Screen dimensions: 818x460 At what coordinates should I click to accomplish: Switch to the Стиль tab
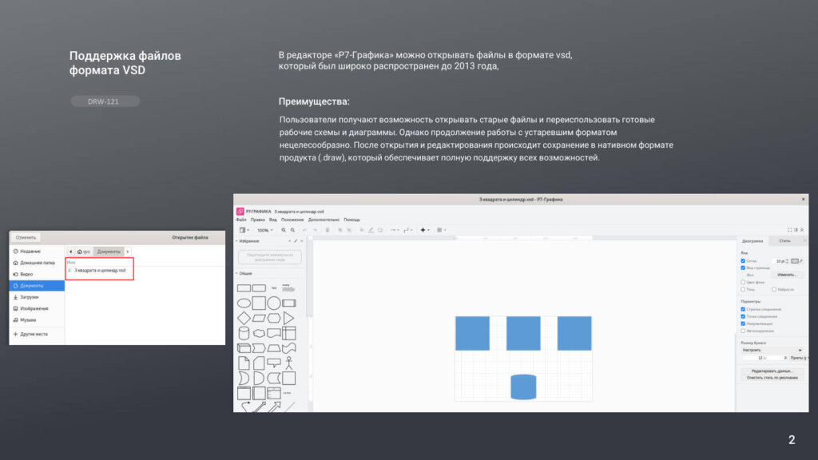(x=784, y=240)
